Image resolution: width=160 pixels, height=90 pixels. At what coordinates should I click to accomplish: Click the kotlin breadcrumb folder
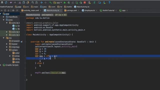[x=68, y=7]
